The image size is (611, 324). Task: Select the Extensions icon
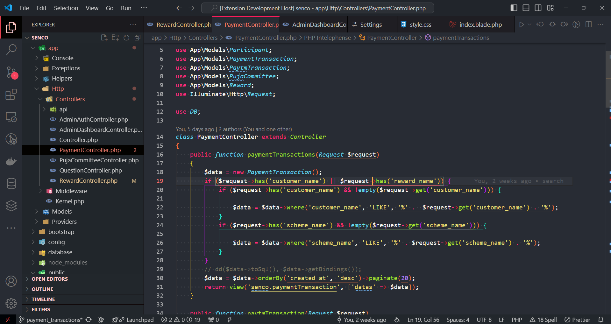(x=11, y=95)
